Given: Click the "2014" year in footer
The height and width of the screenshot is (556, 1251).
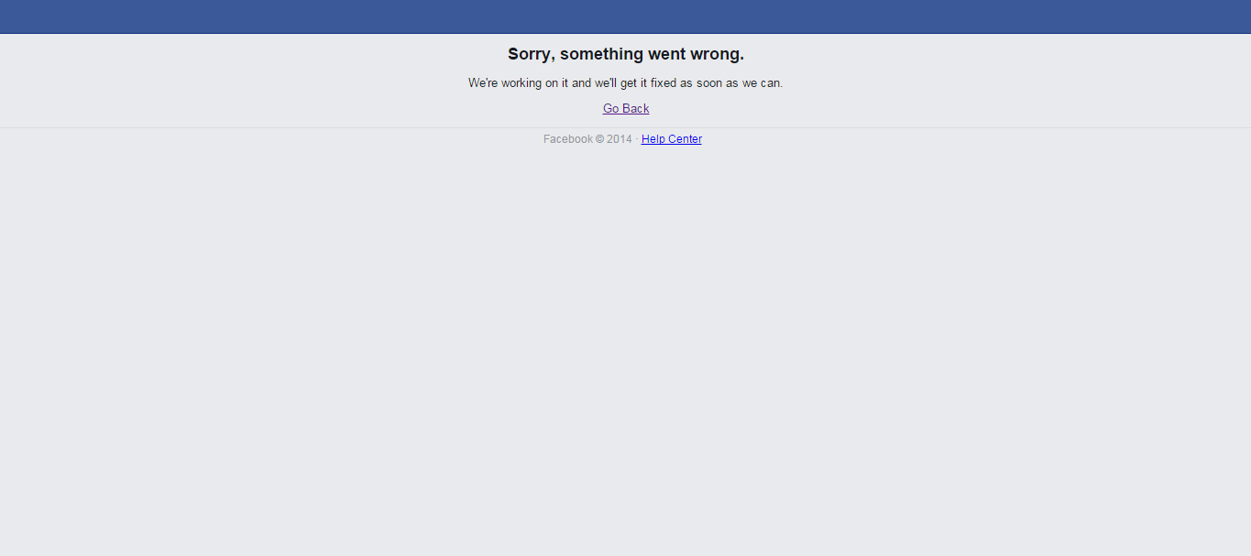Looking at the screenshot, I should pyautogui.click(x=620, y=139).
